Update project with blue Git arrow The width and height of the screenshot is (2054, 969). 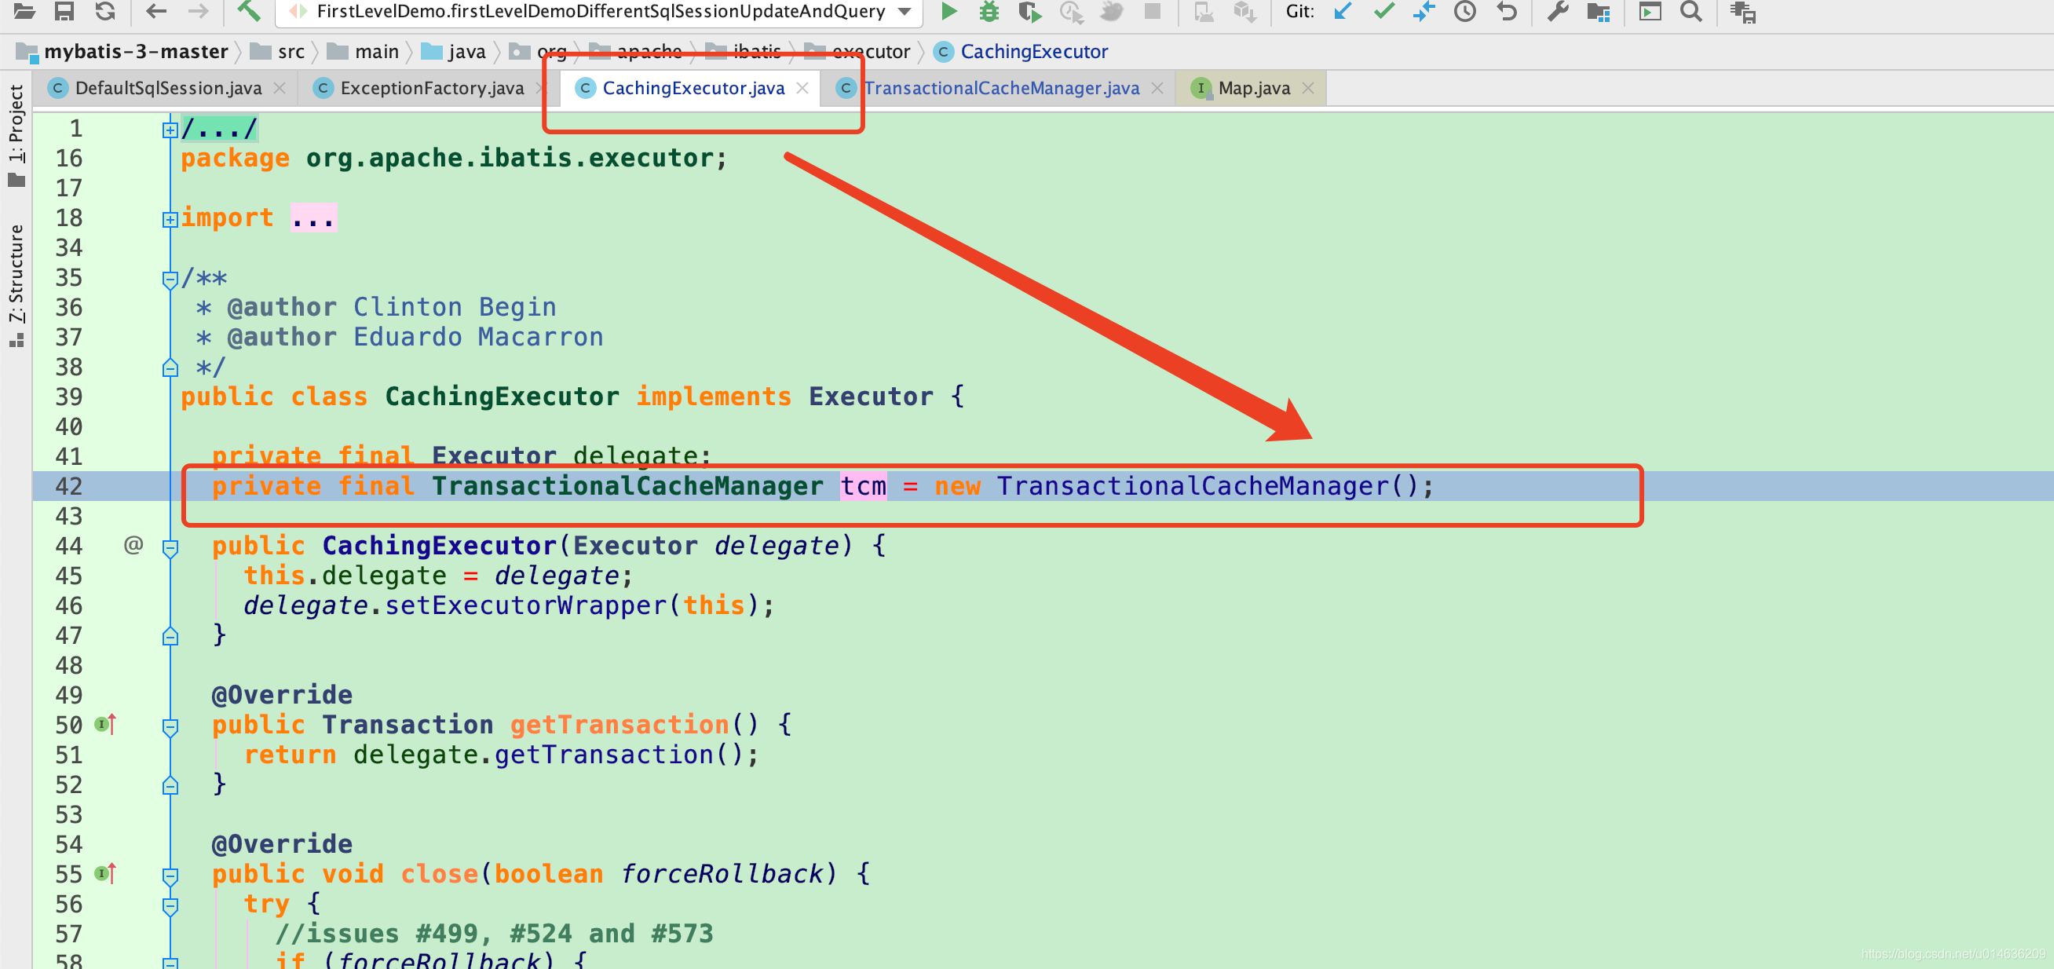[x=1343, y=11]
